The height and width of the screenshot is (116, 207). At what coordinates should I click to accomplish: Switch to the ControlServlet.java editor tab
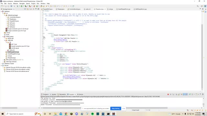pyautogui.click(x=74, y=9)
